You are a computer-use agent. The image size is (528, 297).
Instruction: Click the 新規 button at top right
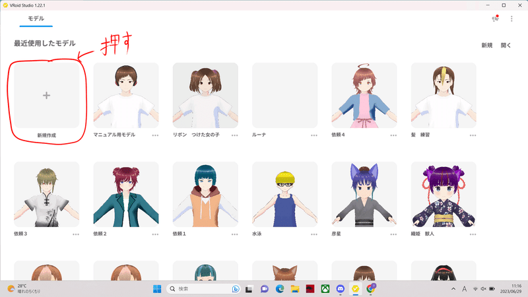click(487, 45)
